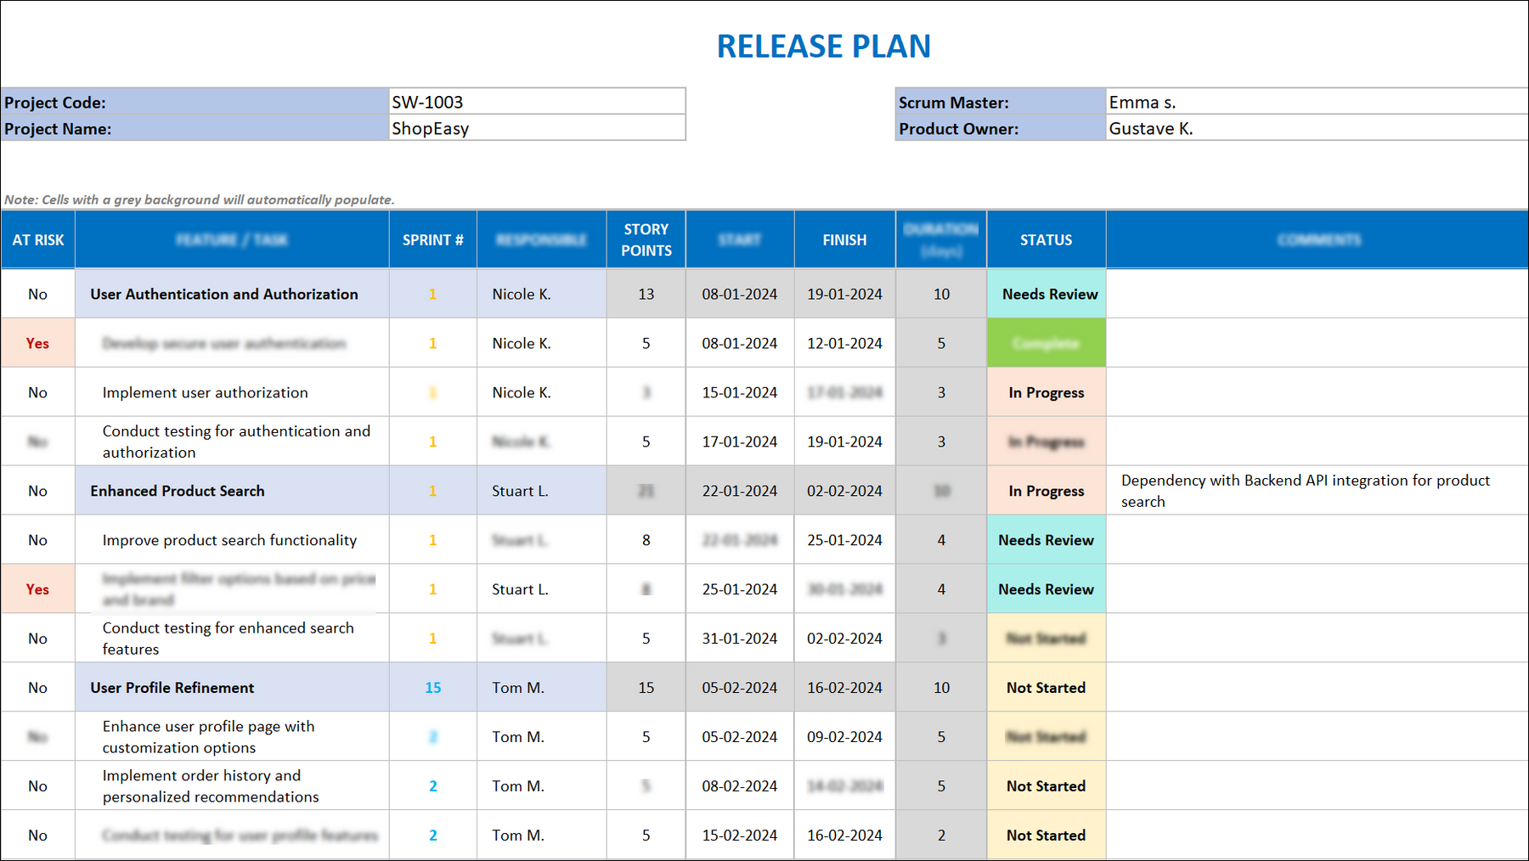Select the Scrum Master field showing Emma s.

(x=1312, y=101)
